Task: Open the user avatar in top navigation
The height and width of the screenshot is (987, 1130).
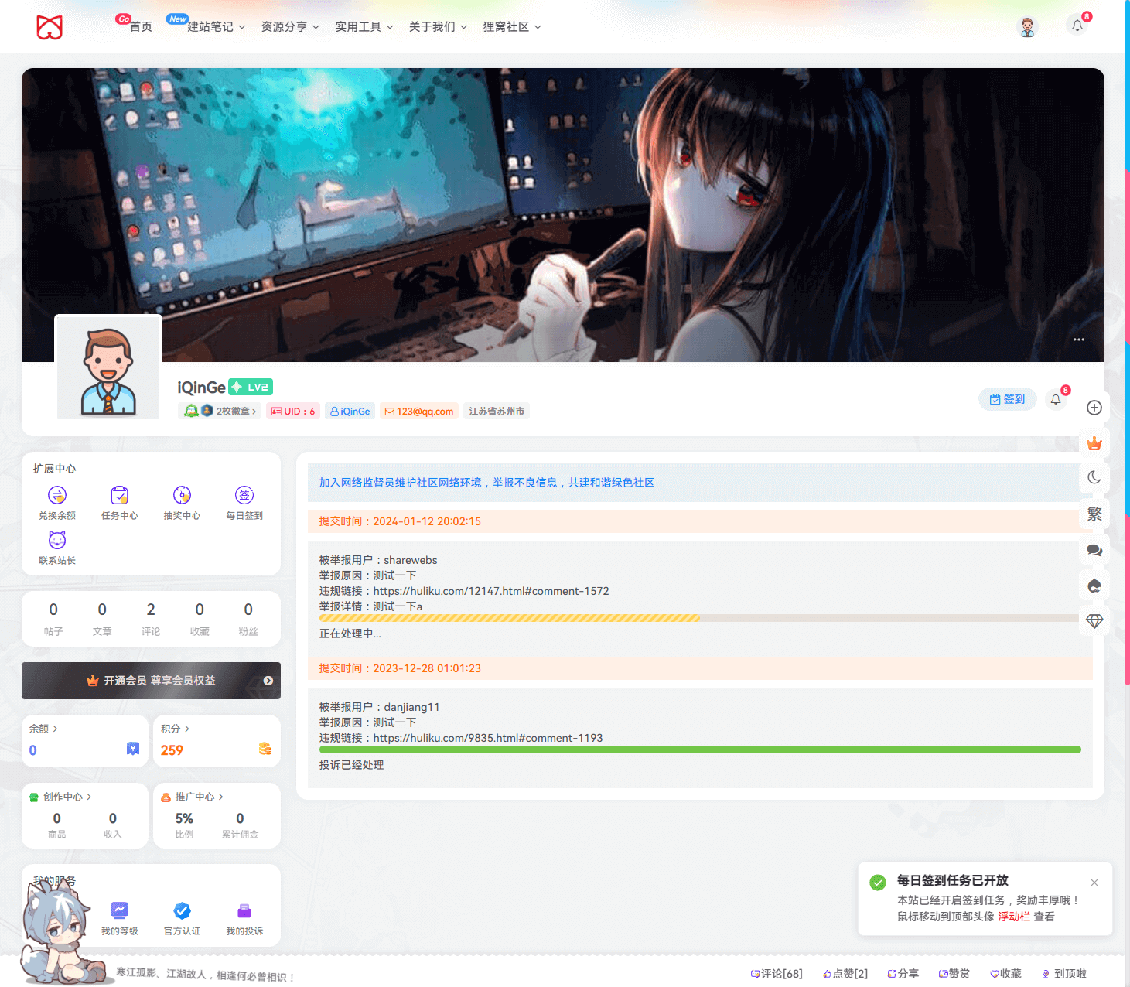Action: coord(1027,27)
